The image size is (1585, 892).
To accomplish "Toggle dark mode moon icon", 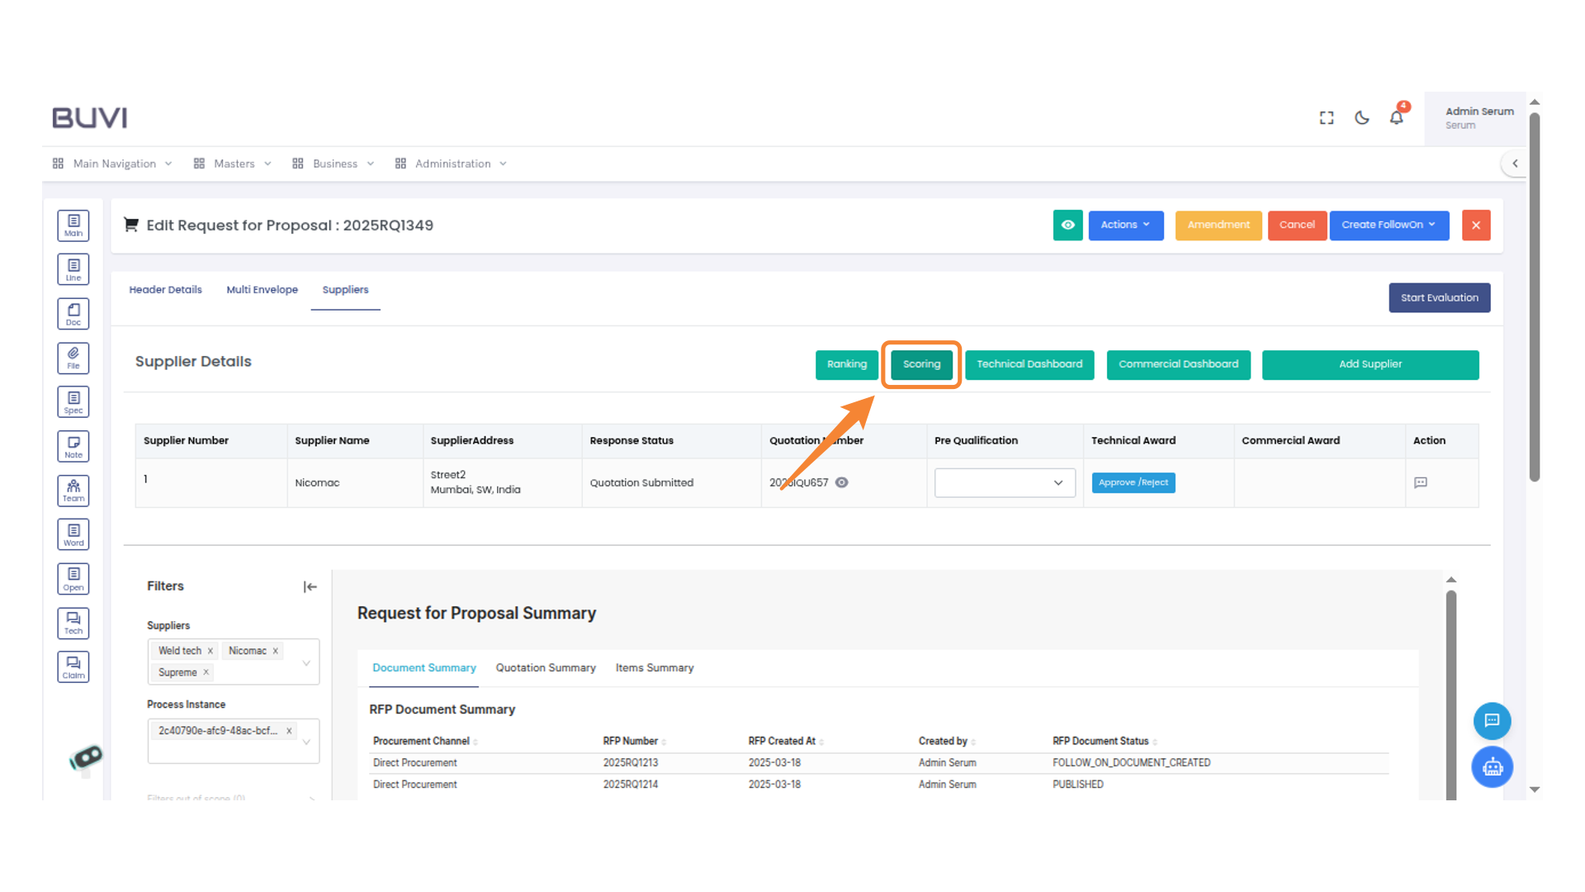I will (x=1362, y=118).
